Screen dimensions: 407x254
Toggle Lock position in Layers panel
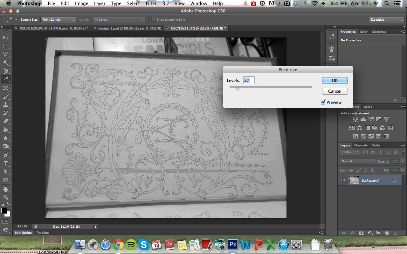point(365,170)
